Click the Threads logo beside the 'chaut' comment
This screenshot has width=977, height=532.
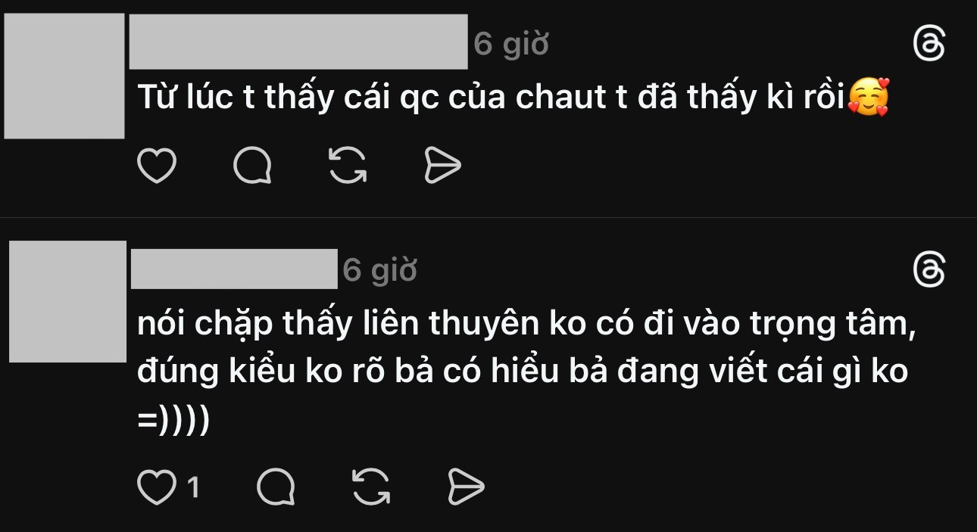coord(930,45)
